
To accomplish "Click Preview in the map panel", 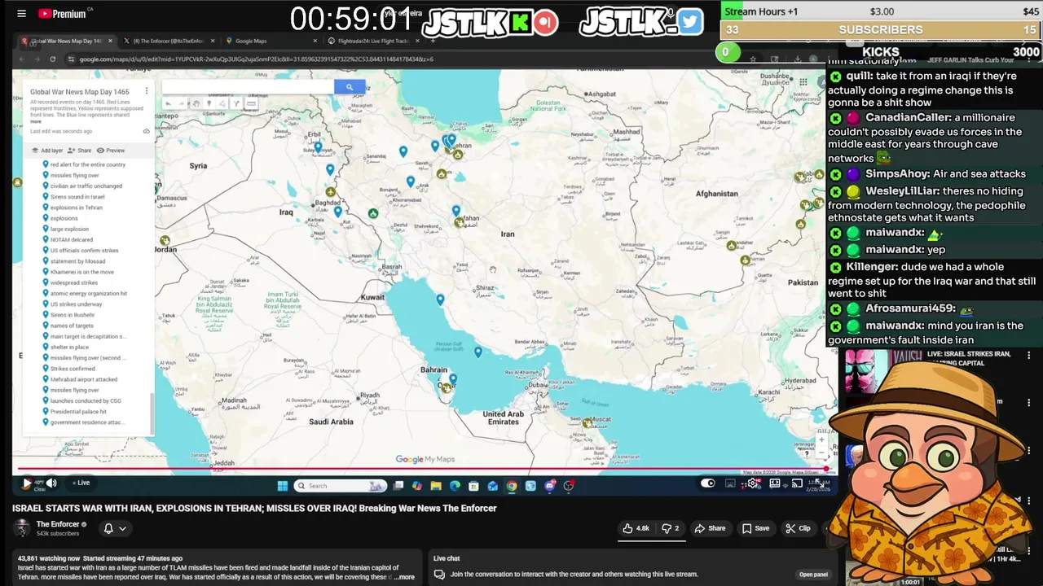I will [x=111, y=151].
